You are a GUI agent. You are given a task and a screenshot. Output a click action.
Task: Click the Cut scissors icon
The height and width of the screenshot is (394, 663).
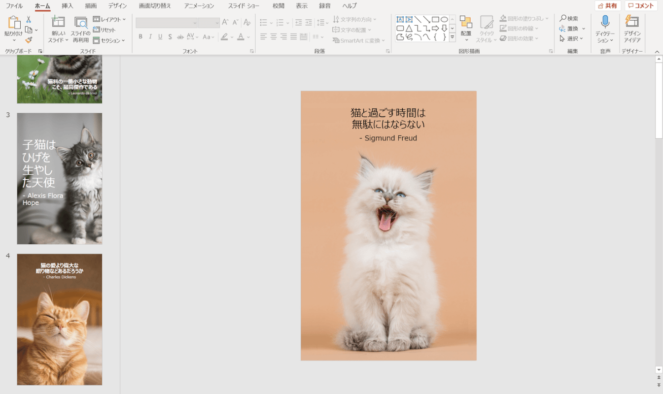tap(29, 20)
